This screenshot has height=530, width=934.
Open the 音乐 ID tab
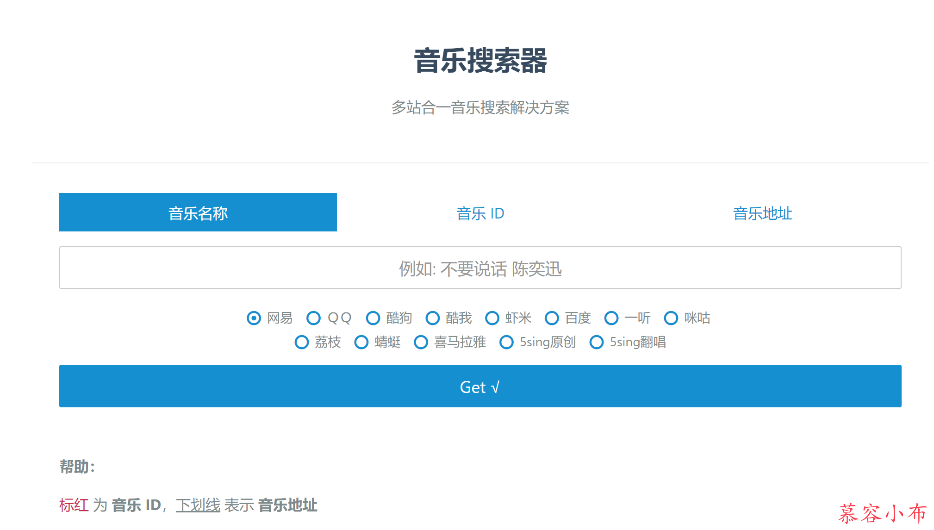coord(480,213)
